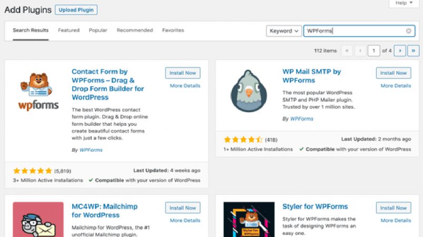
Task: Jump to last page of plugin results
Action: point(414,51)
